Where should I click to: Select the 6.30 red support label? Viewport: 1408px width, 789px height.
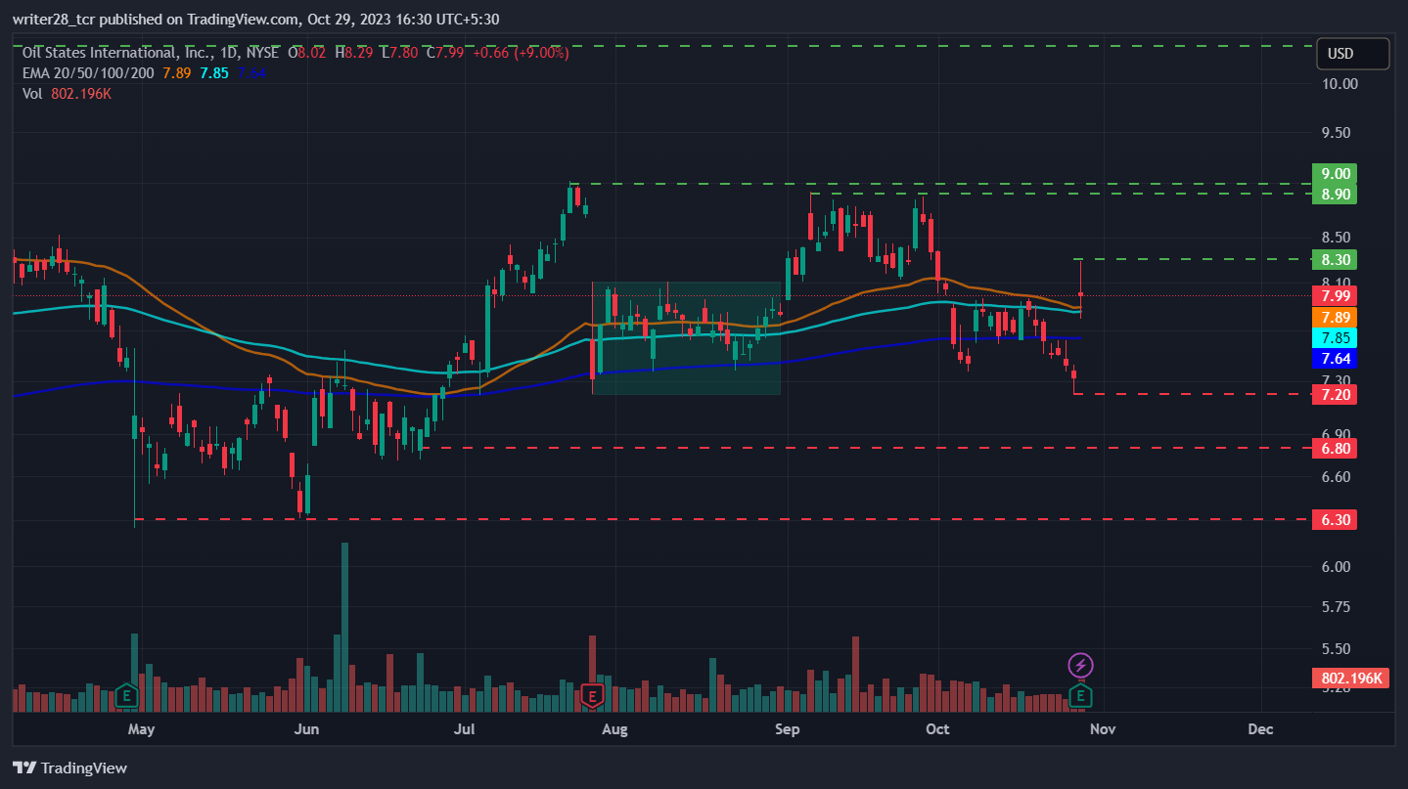click(x=1336, y=520)
